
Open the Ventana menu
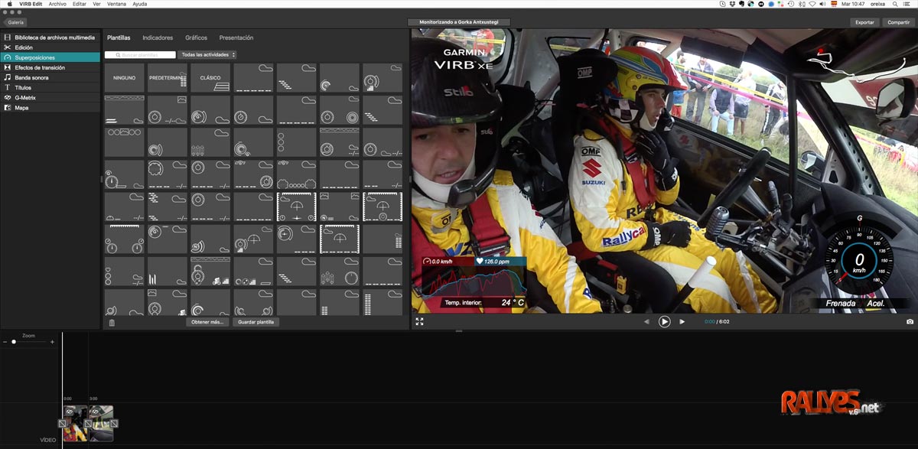(x=117, y=4)
